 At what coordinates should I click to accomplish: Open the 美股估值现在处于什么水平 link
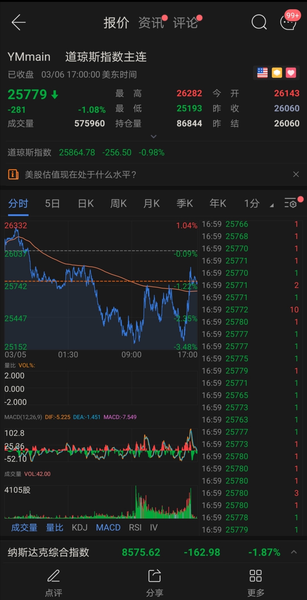click(x=80, y=174)
